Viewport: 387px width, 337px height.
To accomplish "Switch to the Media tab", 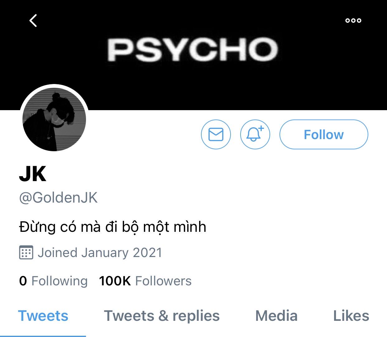I will [276, 316].
